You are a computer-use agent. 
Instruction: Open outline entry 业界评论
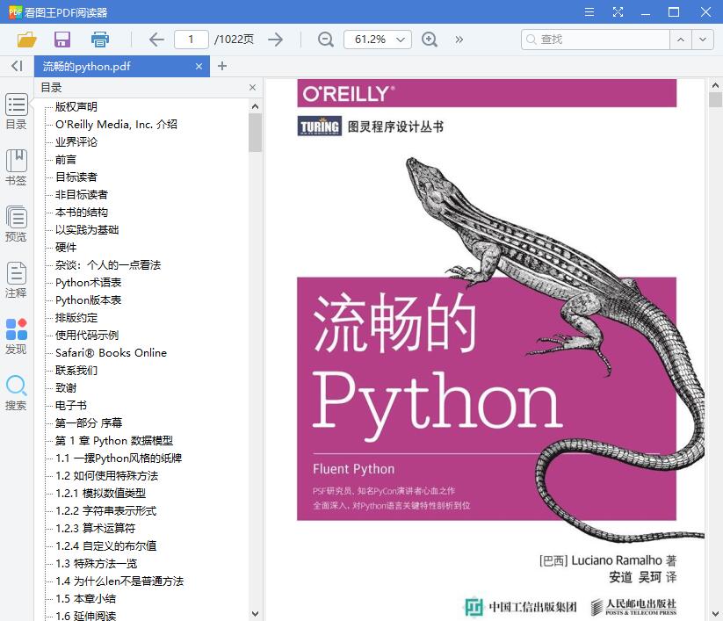pyautogui.click(x=76, y=142)
